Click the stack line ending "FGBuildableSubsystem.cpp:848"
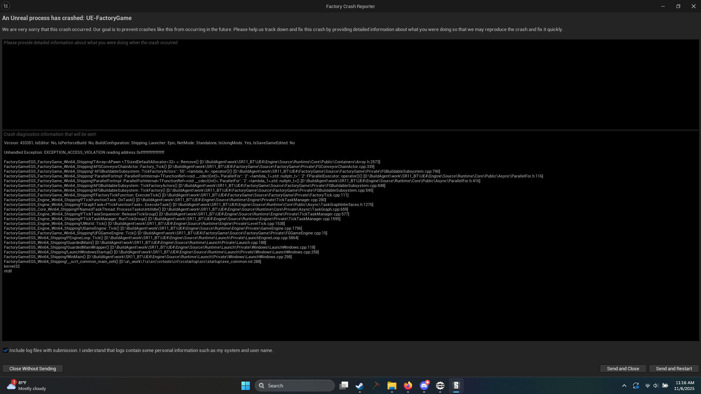 [x=194, y=185]
